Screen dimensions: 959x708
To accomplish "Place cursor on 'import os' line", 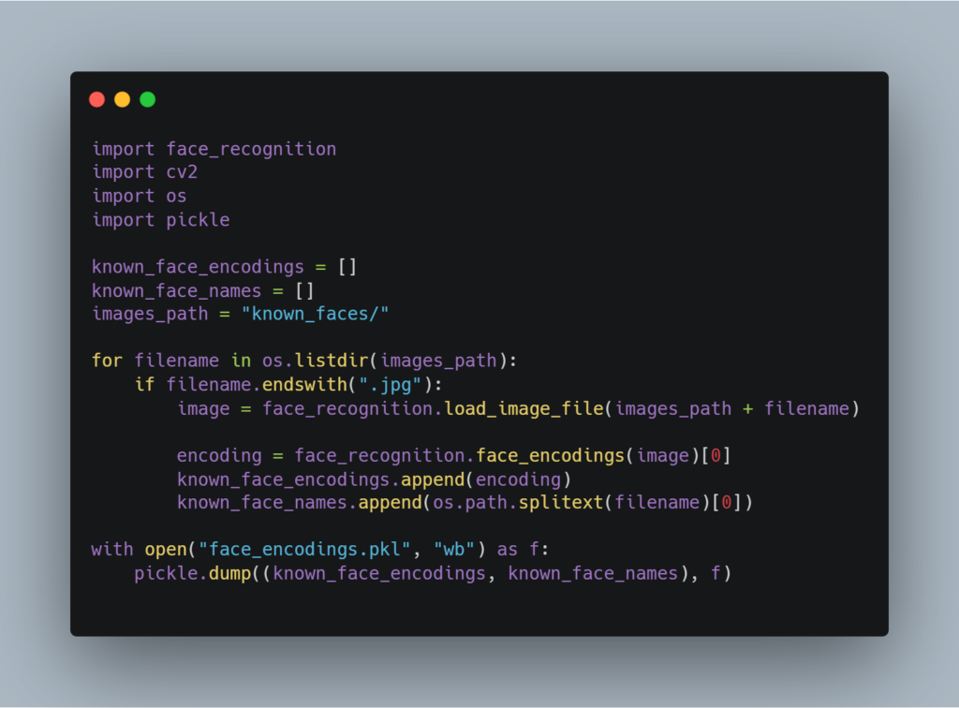I will (x=139, y=197).
